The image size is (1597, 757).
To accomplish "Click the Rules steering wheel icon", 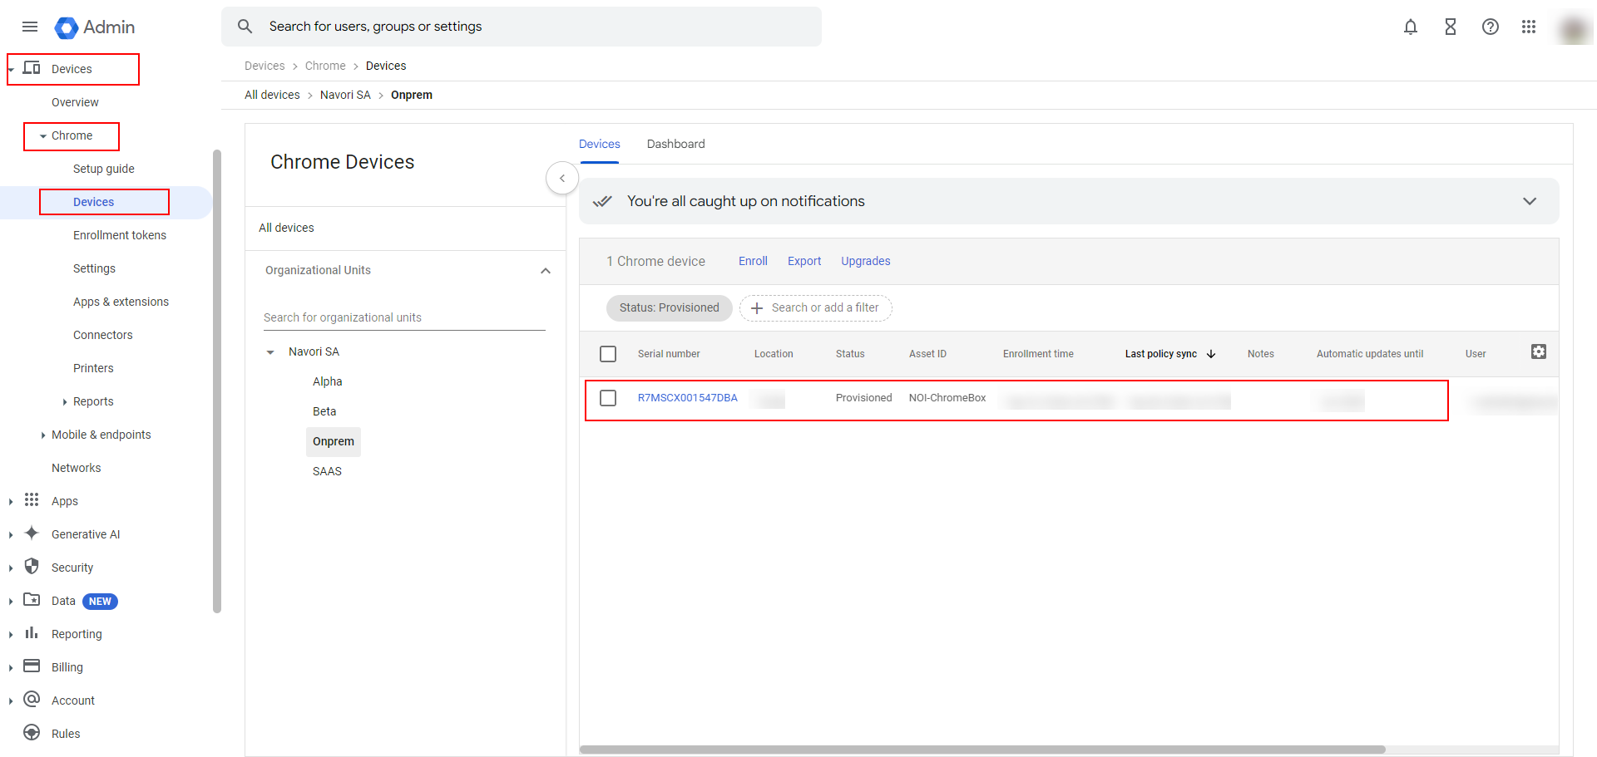I will [32, 732].
